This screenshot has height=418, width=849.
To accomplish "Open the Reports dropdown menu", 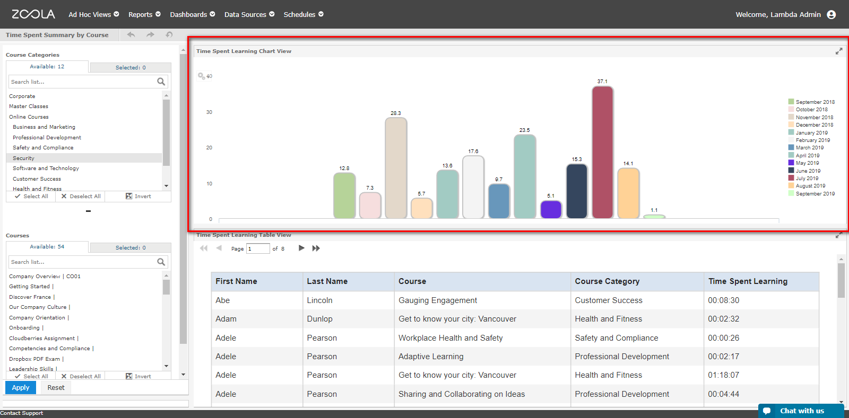I will click(x=144, y=14).
